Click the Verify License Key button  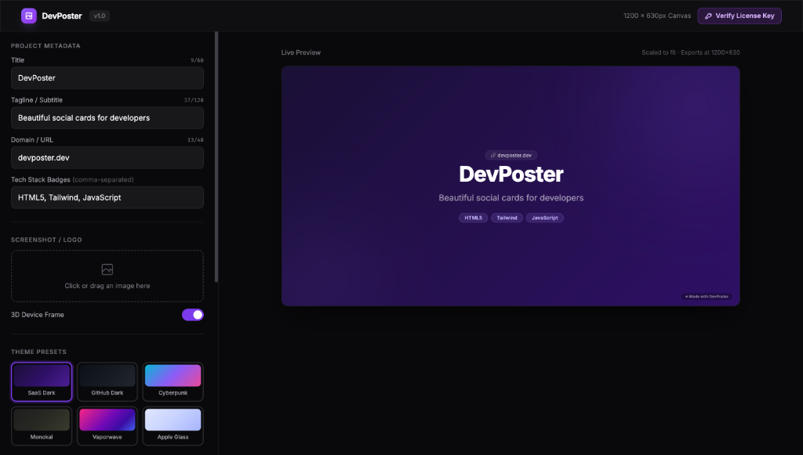coord(739,16)
